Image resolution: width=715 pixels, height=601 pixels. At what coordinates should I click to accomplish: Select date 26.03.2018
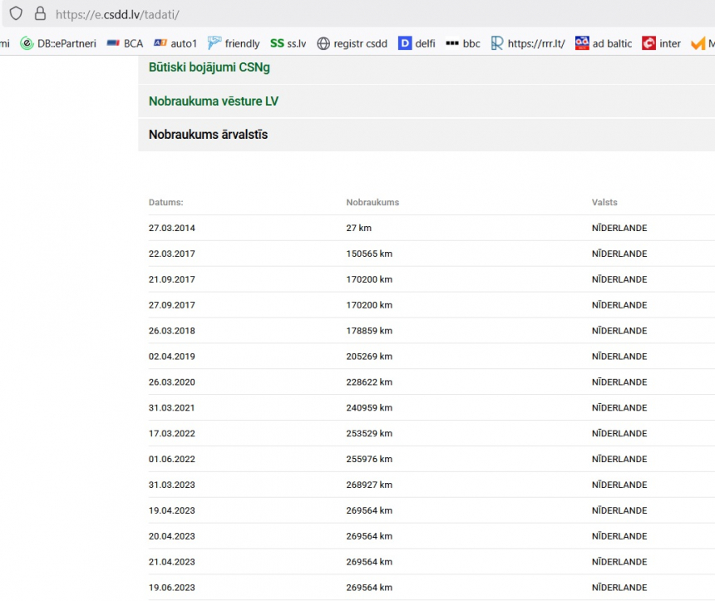(x=172, y=331)
